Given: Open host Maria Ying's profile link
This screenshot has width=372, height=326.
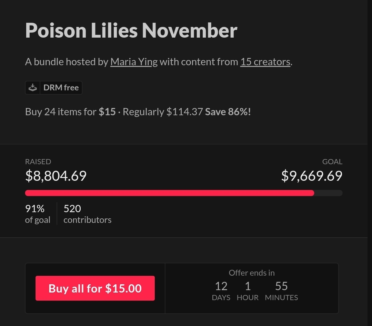Looking at the screenshot, I should 134,62.
